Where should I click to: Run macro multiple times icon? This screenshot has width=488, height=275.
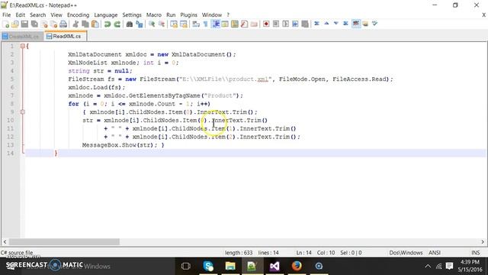point(295,24)
